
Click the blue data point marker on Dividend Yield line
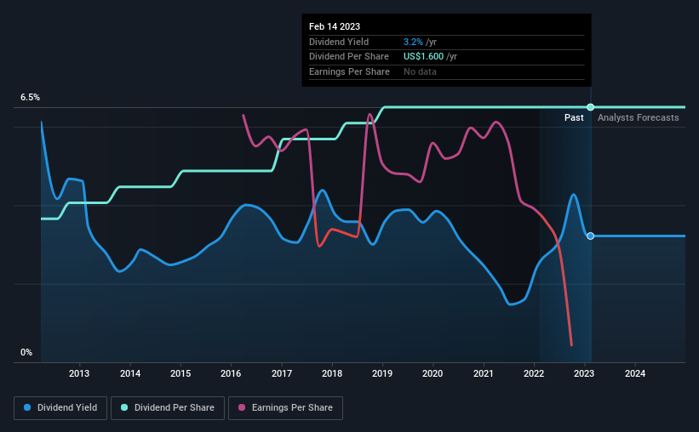click(590, 236)
